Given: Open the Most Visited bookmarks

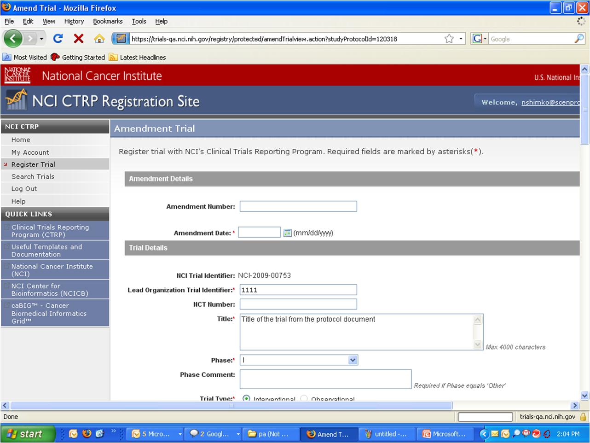Looking at the screenshot, I should tap(25, 57).
